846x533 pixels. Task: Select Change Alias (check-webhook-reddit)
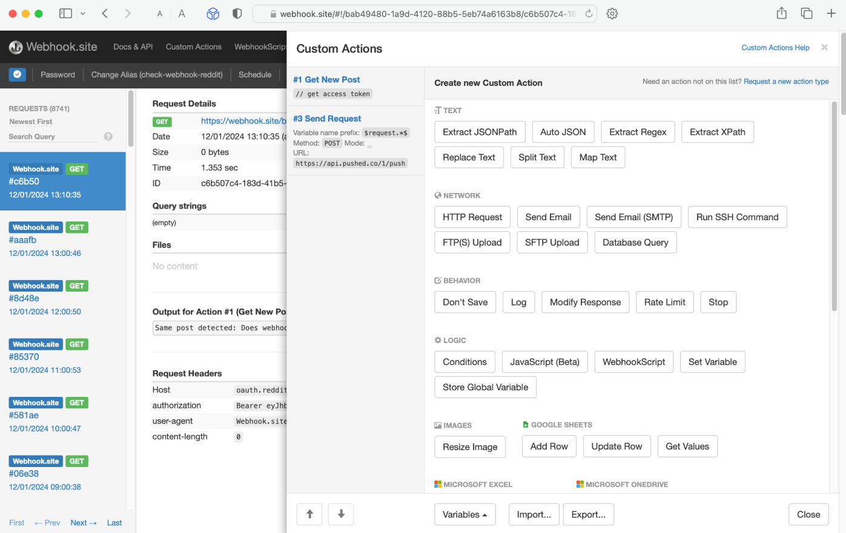[x=157, y=74]
